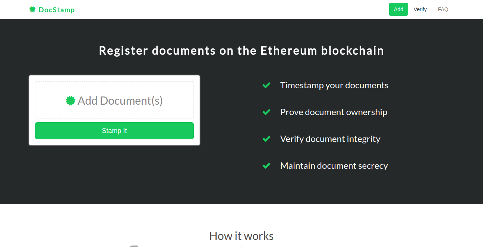Choose files via Add Document(s) text
The image size is (483, 247).
pos(120,101)
